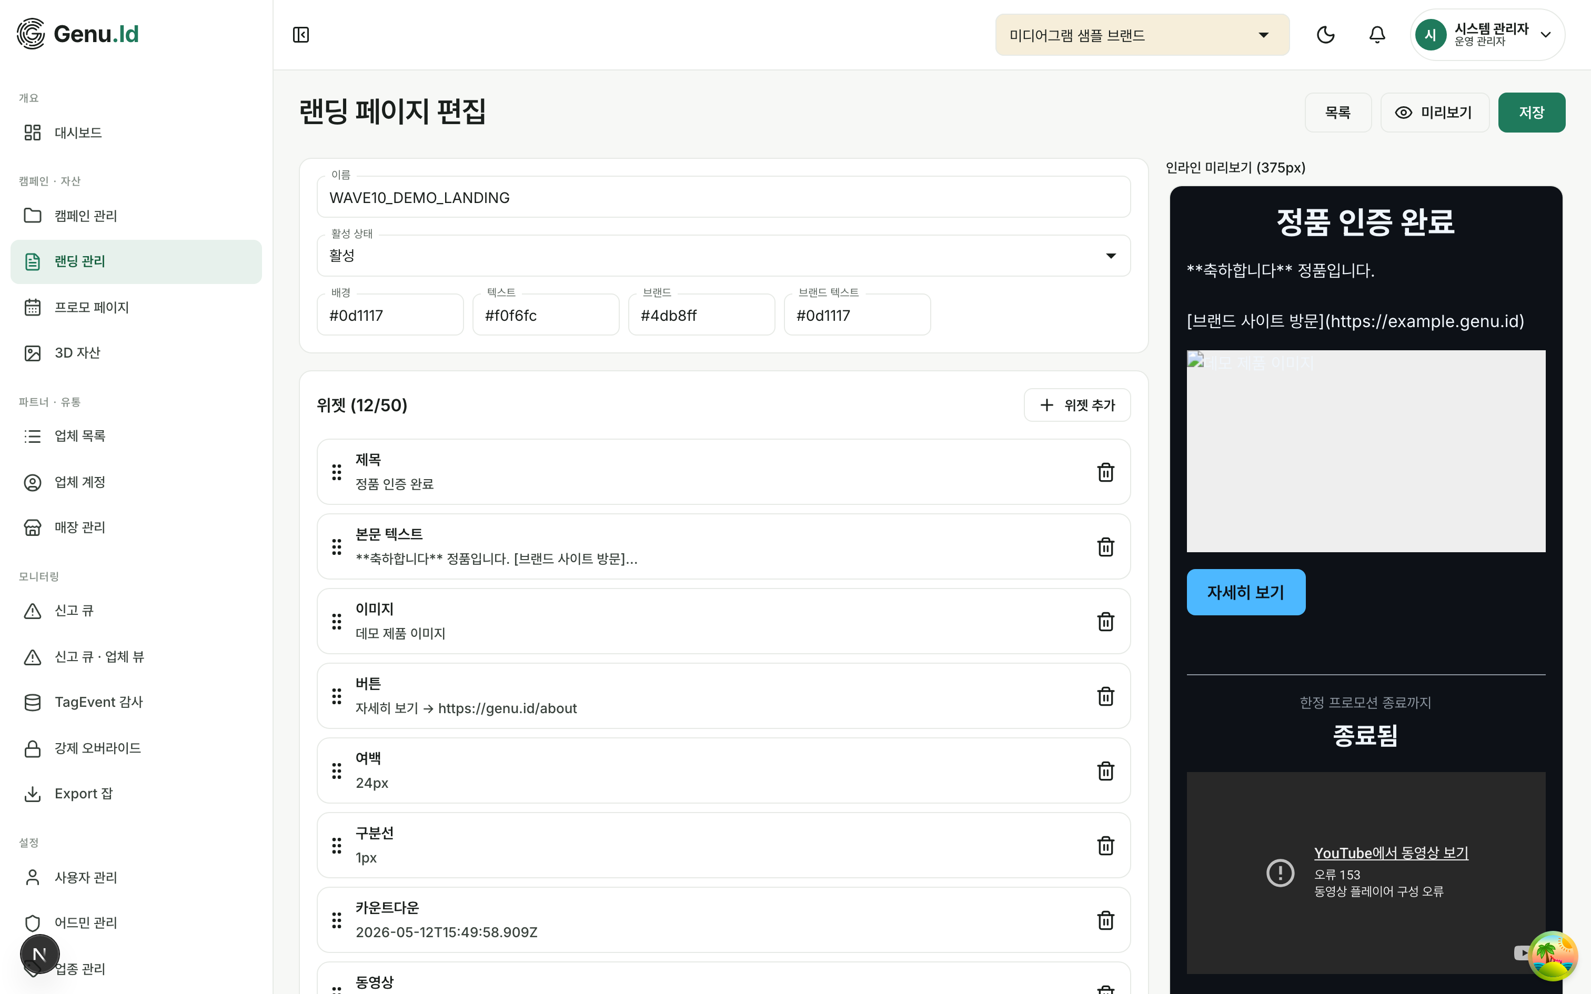Click the 자세히 보기 preview button
This screenshot has width=1591, height=994.
click(x=1245, y=592)
